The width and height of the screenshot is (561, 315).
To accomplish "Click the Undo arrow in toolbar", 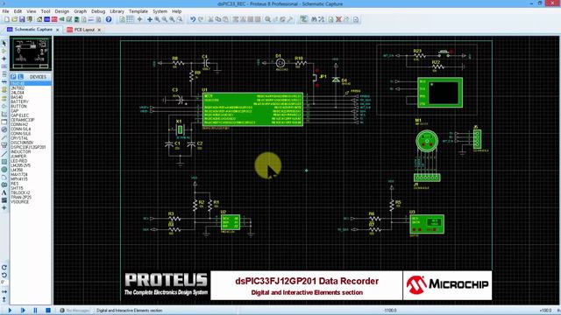I will [x=193, y=19].
